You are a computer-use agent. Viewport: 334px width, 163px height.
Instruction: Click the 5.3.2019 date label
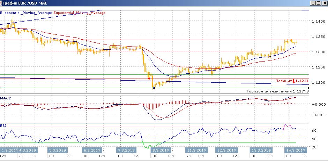(x=57, y=150)
